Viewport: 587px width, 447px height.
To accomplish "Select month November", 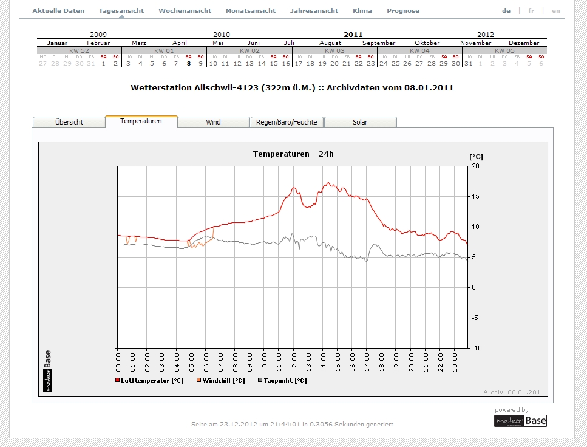I will tap(475, 43).
